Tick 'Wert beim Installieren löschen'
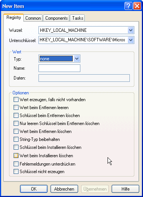 [x=16, y=156]
